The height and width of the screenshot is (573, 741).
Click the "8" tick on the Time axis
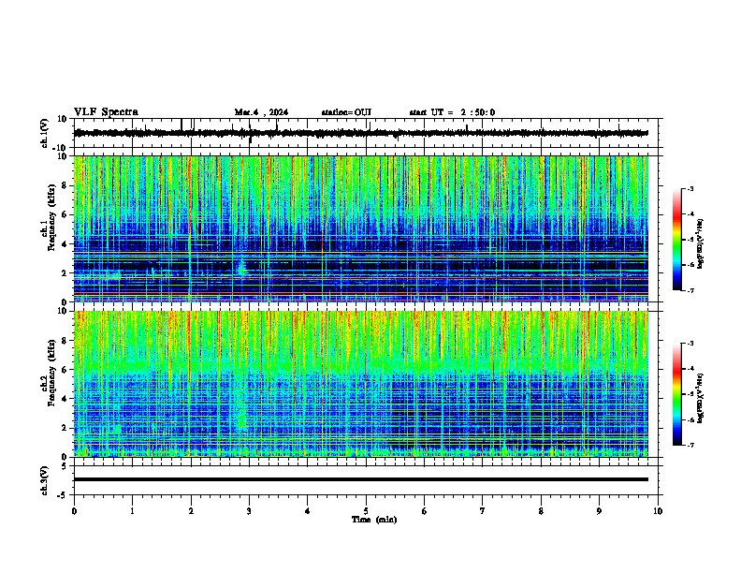(541, 511)
